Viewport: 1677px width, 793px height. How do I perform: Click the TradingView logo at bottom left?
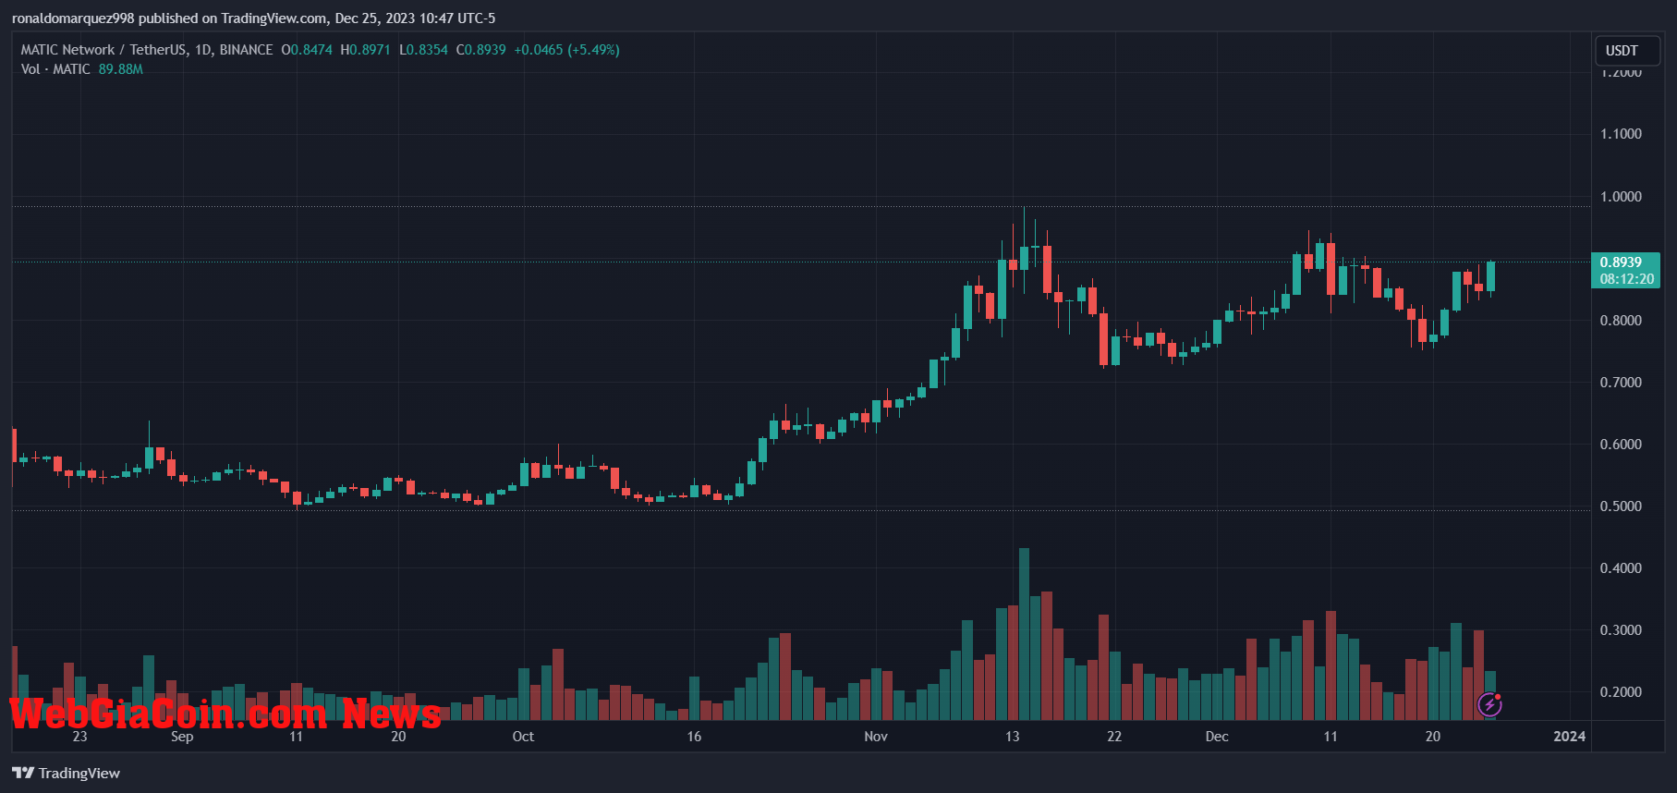pos(66,773)
